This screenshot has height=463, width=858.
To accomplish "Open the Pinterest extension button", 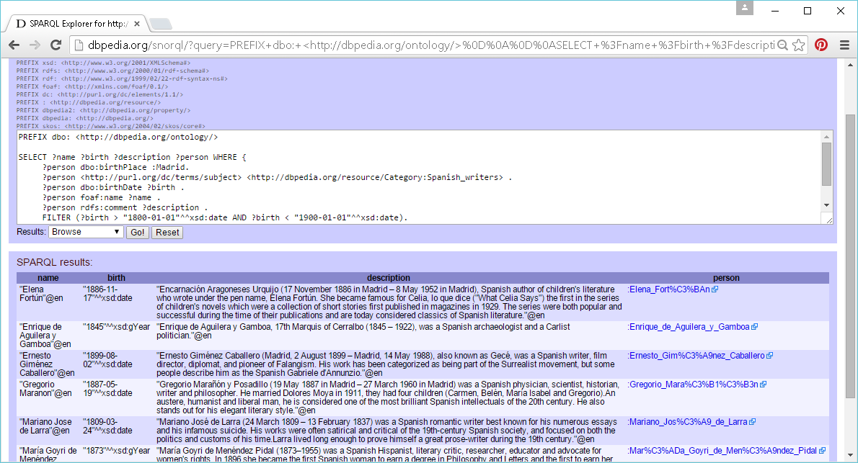I will click(x=821, y=45).
